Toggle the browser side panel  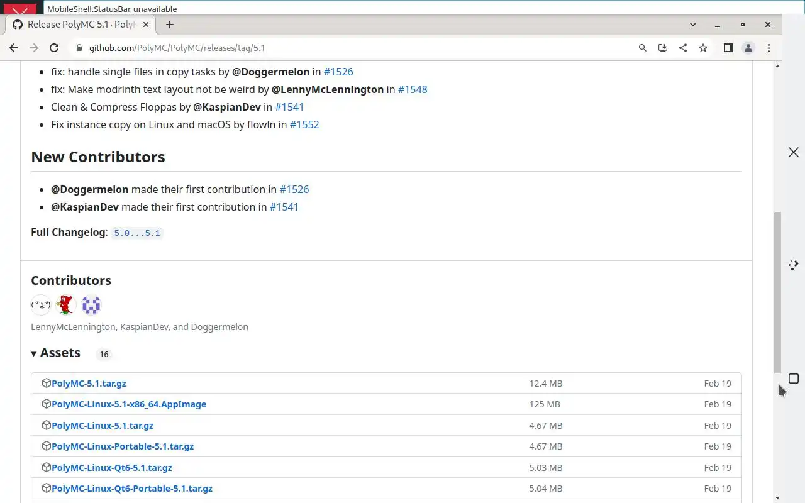(728, 48)
